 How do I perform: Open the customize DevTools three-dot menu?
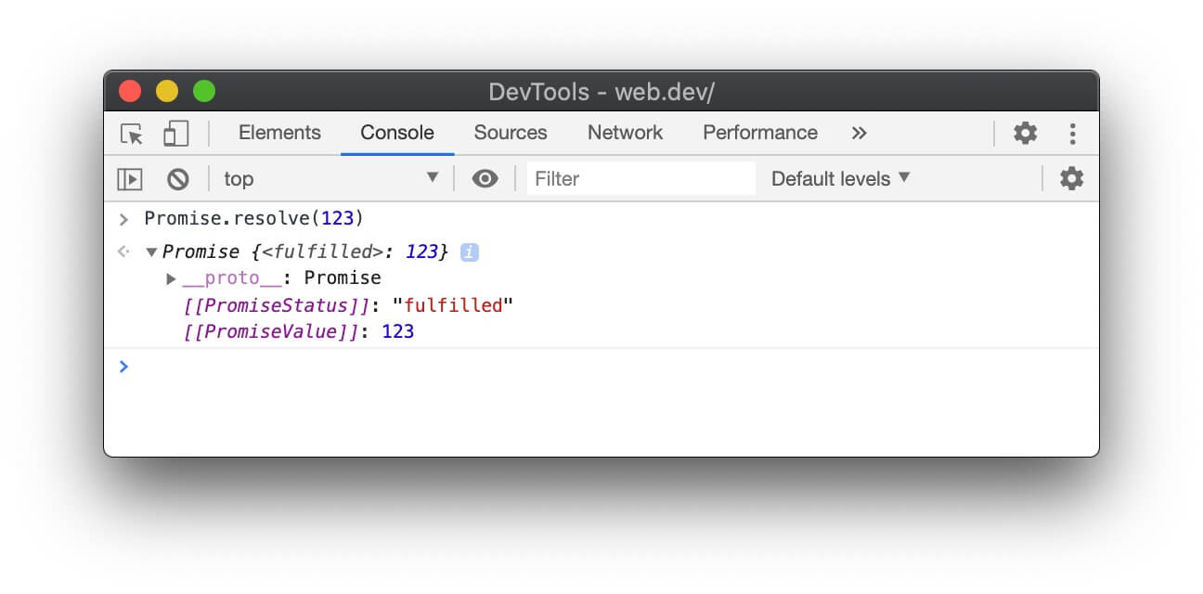tap(1072, 133)
